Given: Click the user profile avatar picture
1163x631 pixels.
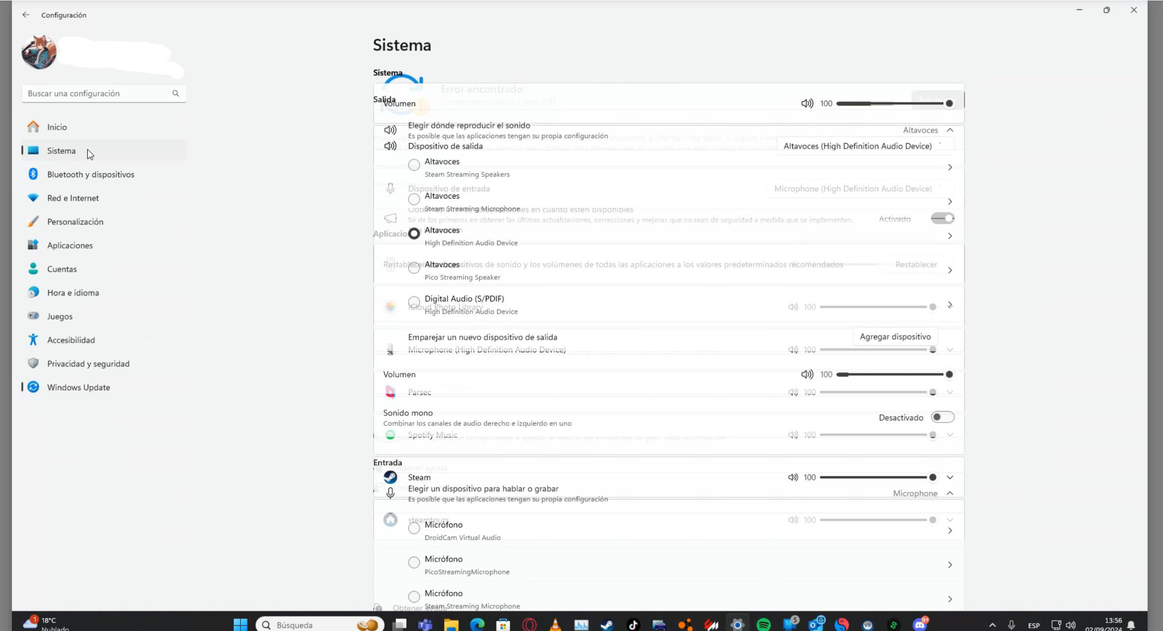Looking at the screenshot, I should click(x=39, y=52).
